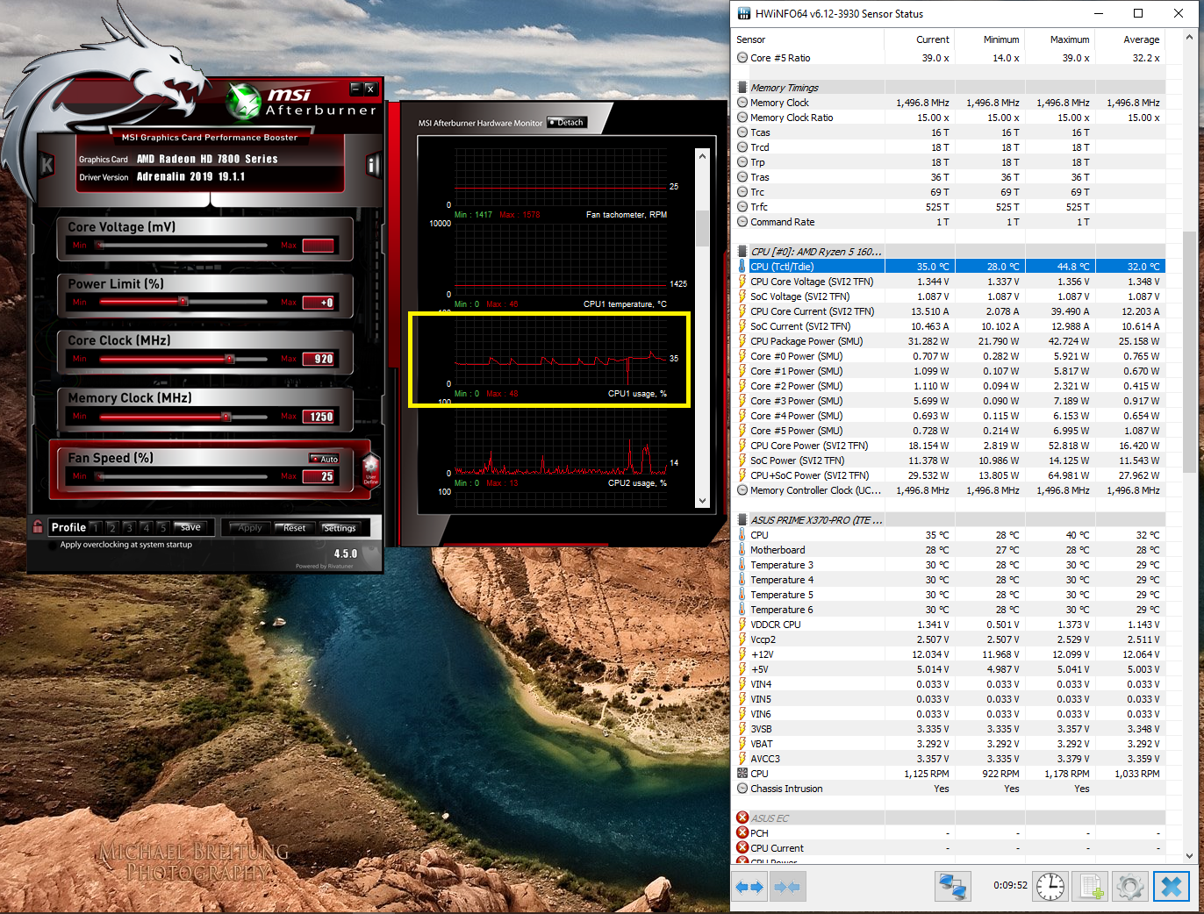Click the thermometer icon beside Motherboard

(x=742, y=550)
